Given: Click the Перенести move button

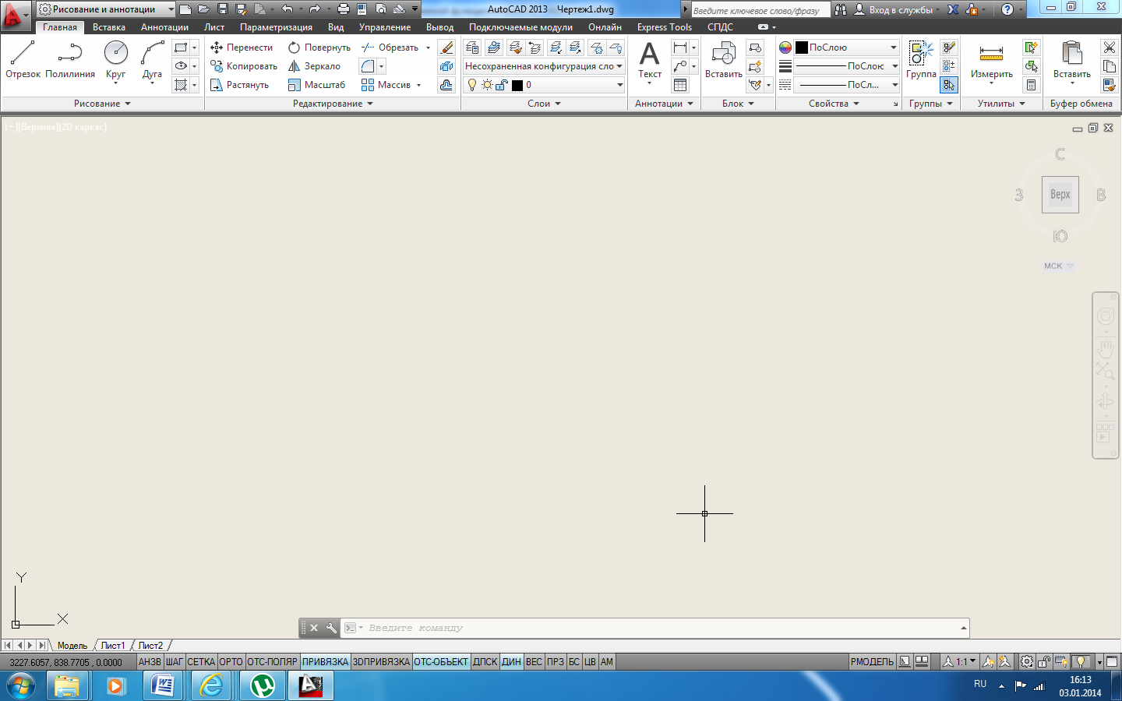Looking at the screenshot, I should 242,48.
